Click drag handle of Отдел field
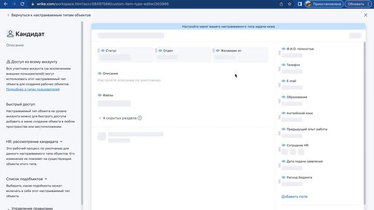This screenshot has width=374, height=210. (156, 51)
